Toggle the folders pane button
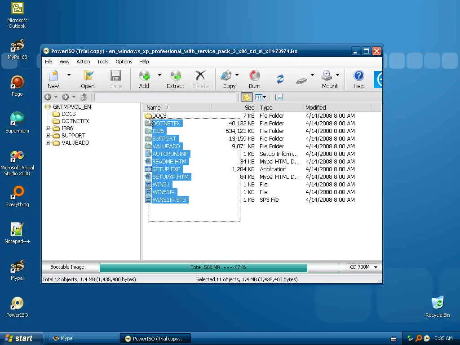 (x=247, y=97)
